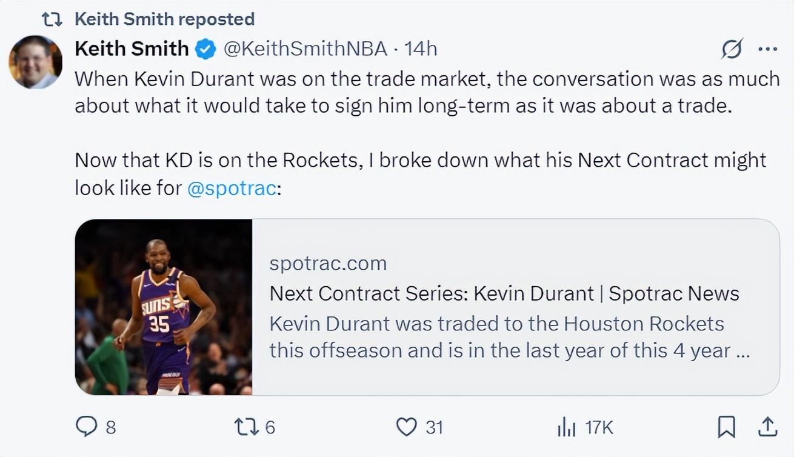Open the @KeithSmithNBA handle link
This screenshot has width=794, height=457.
coord(305,48)
